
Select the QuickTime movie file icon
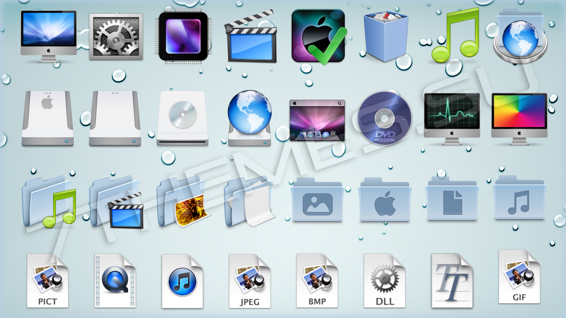[x=115, y=281]
